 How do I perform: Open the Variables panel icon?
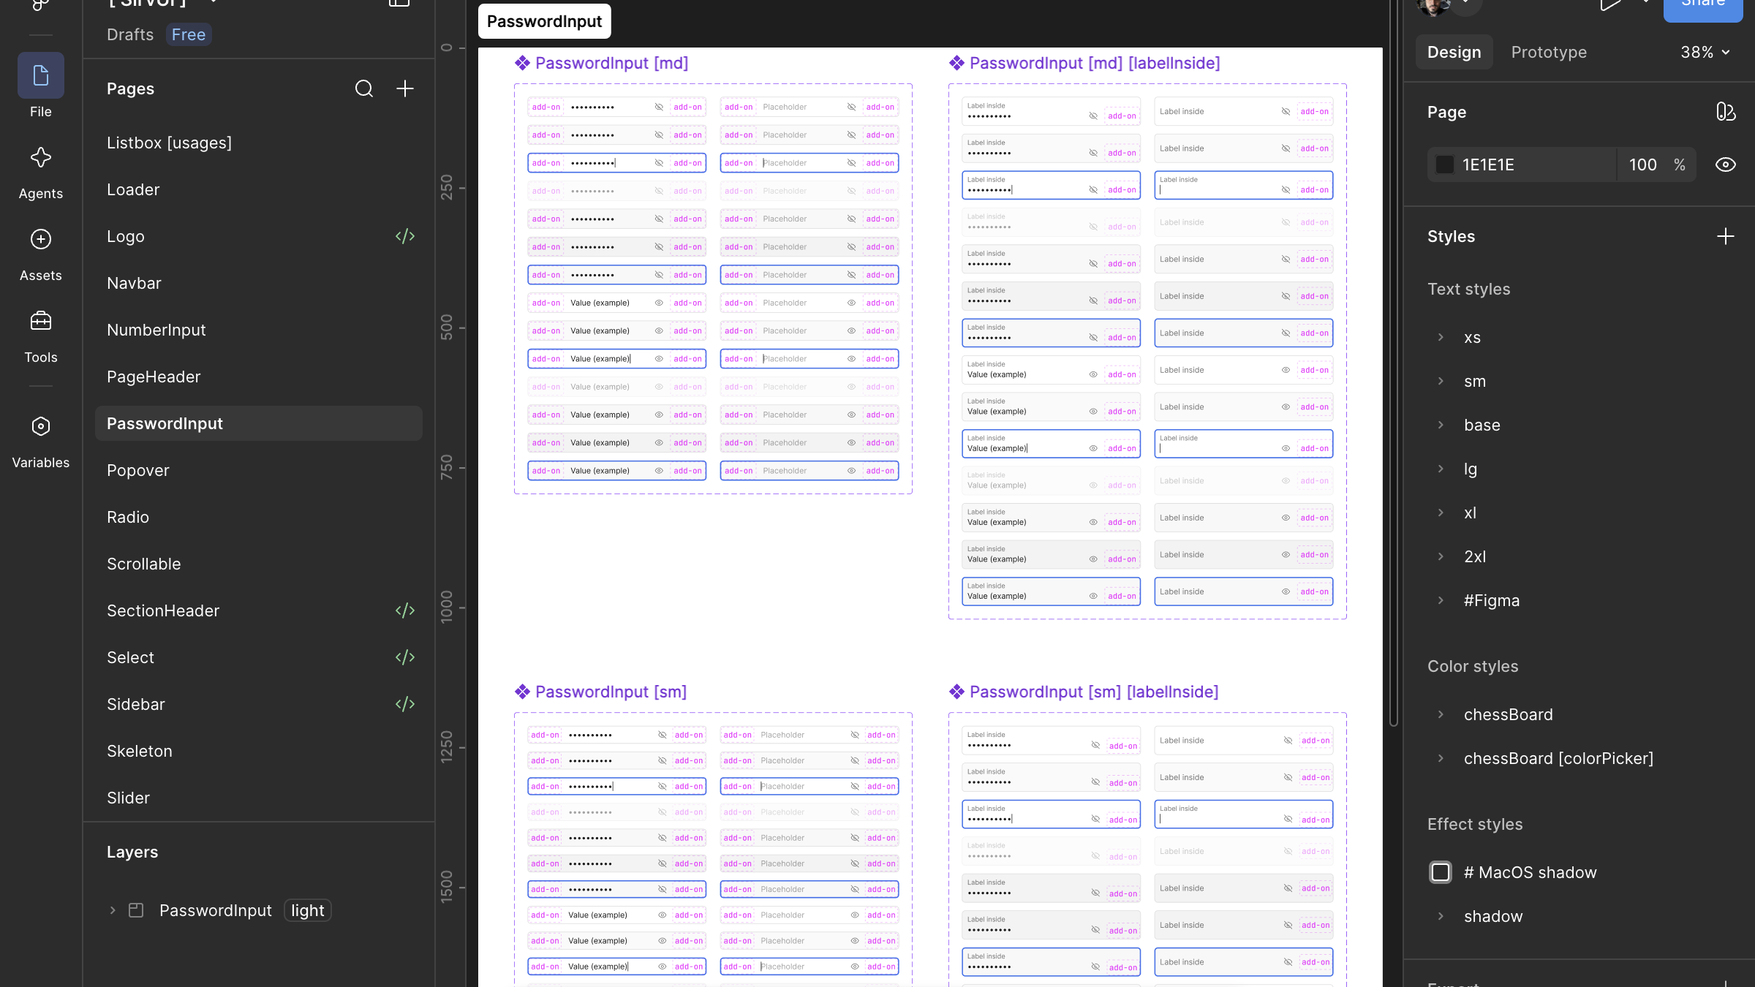pos(41,426)
